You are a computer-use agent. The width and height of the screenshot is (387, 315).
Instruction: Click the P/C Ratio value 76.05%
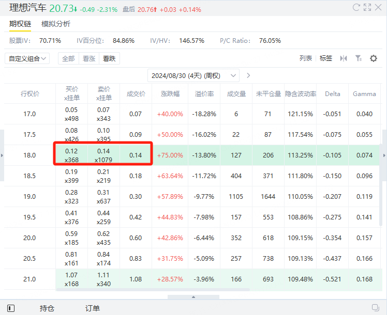pyautogui.click(x=270, y=41)
